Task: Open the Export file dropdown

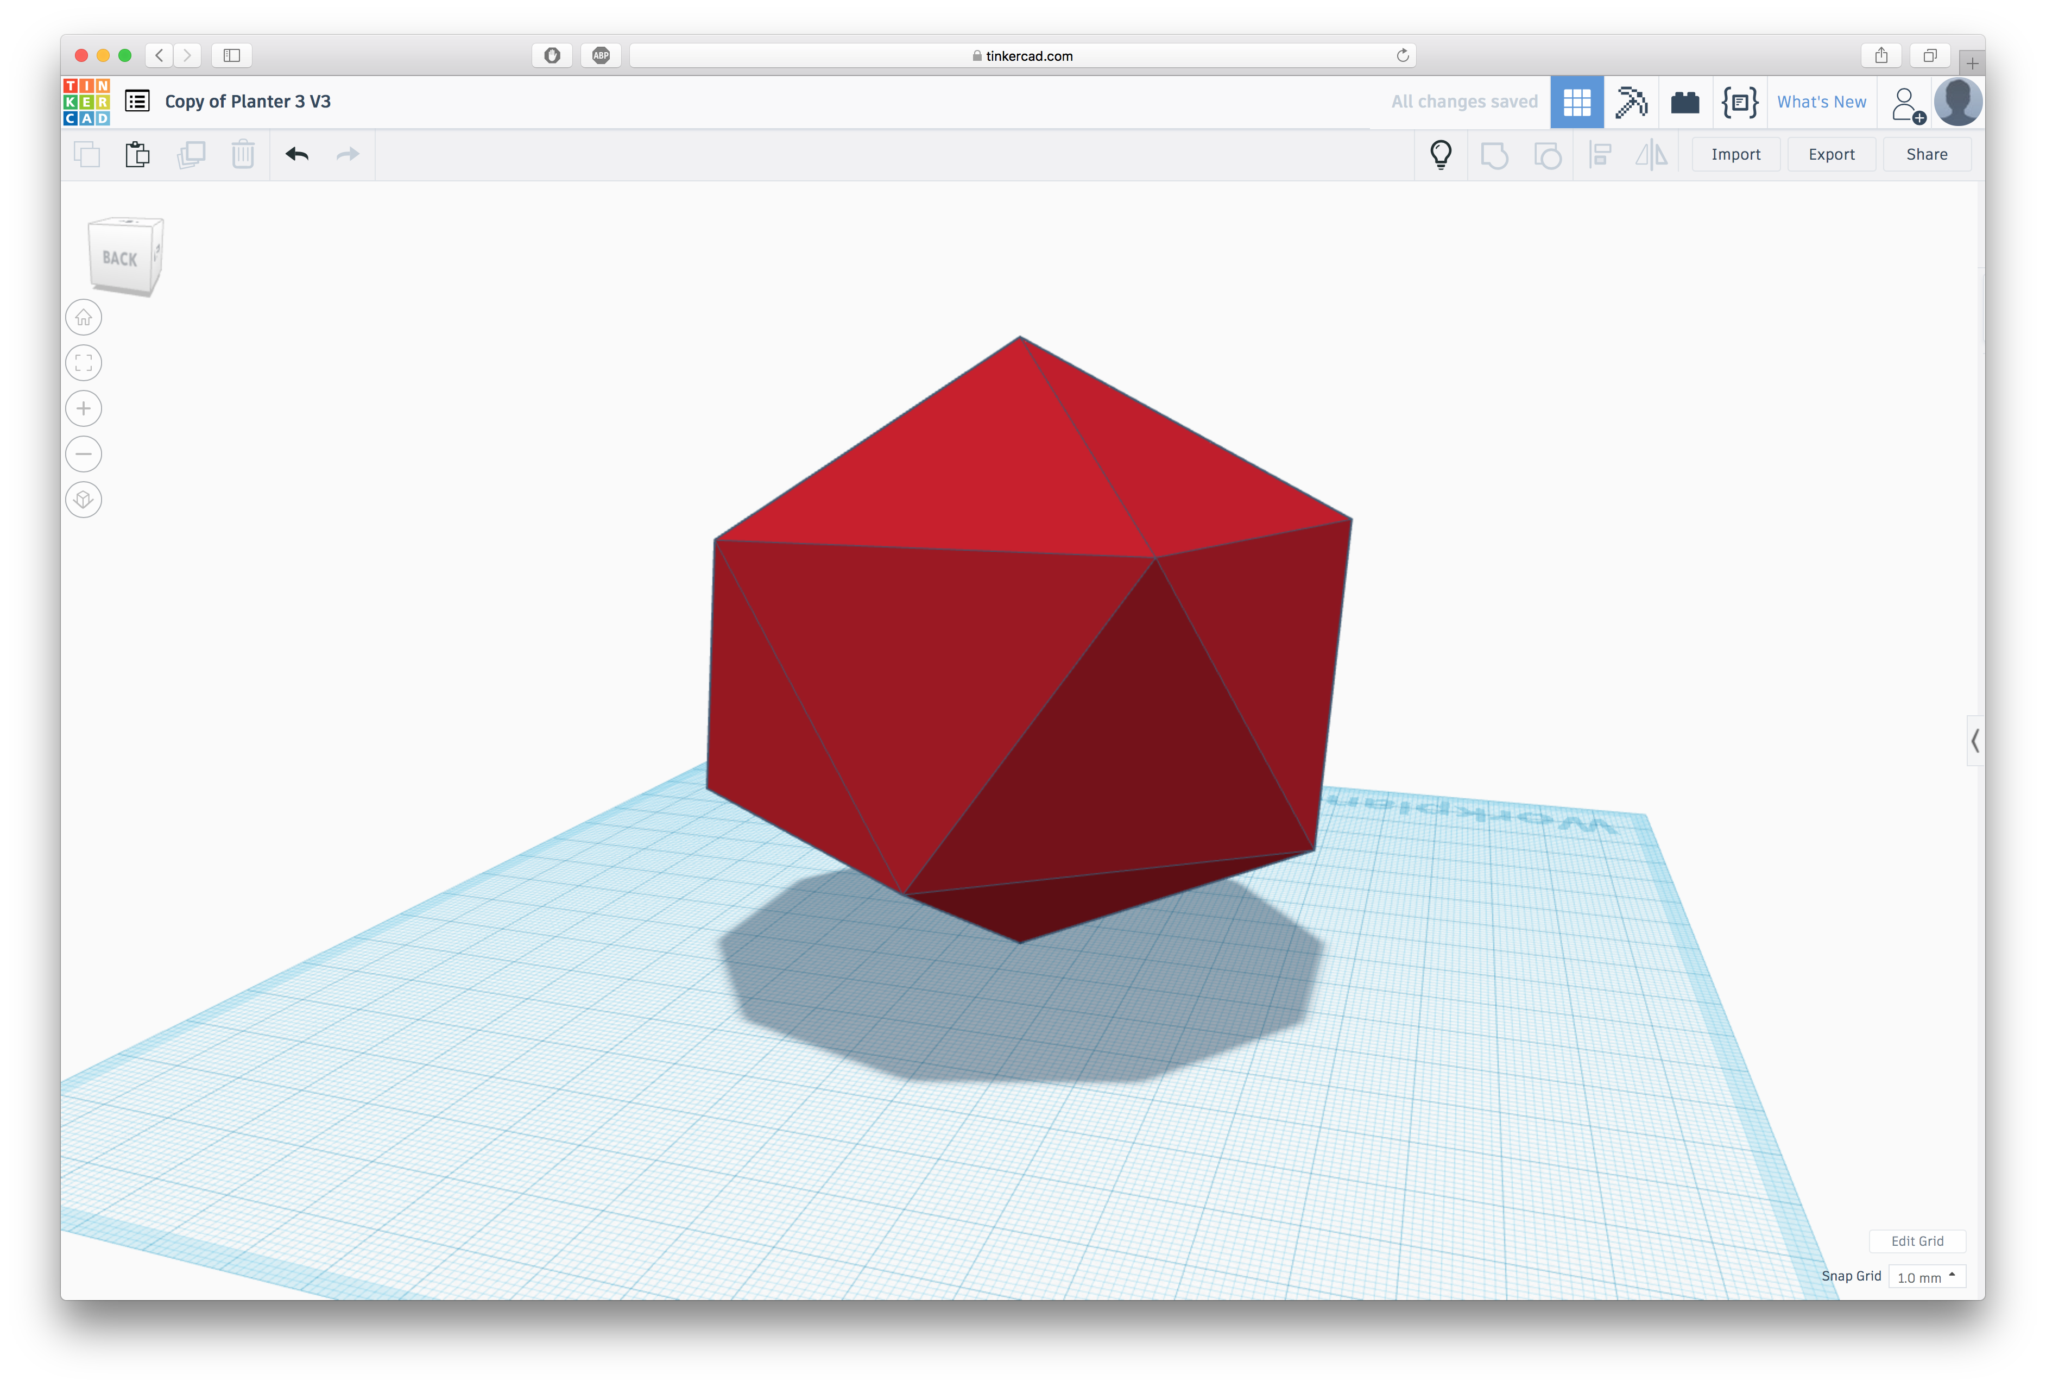Action: (1833, 153)
